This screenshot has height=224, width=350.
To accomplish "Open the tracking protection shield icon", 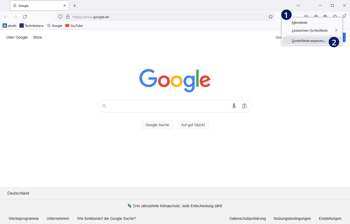I will coord(60,17).
